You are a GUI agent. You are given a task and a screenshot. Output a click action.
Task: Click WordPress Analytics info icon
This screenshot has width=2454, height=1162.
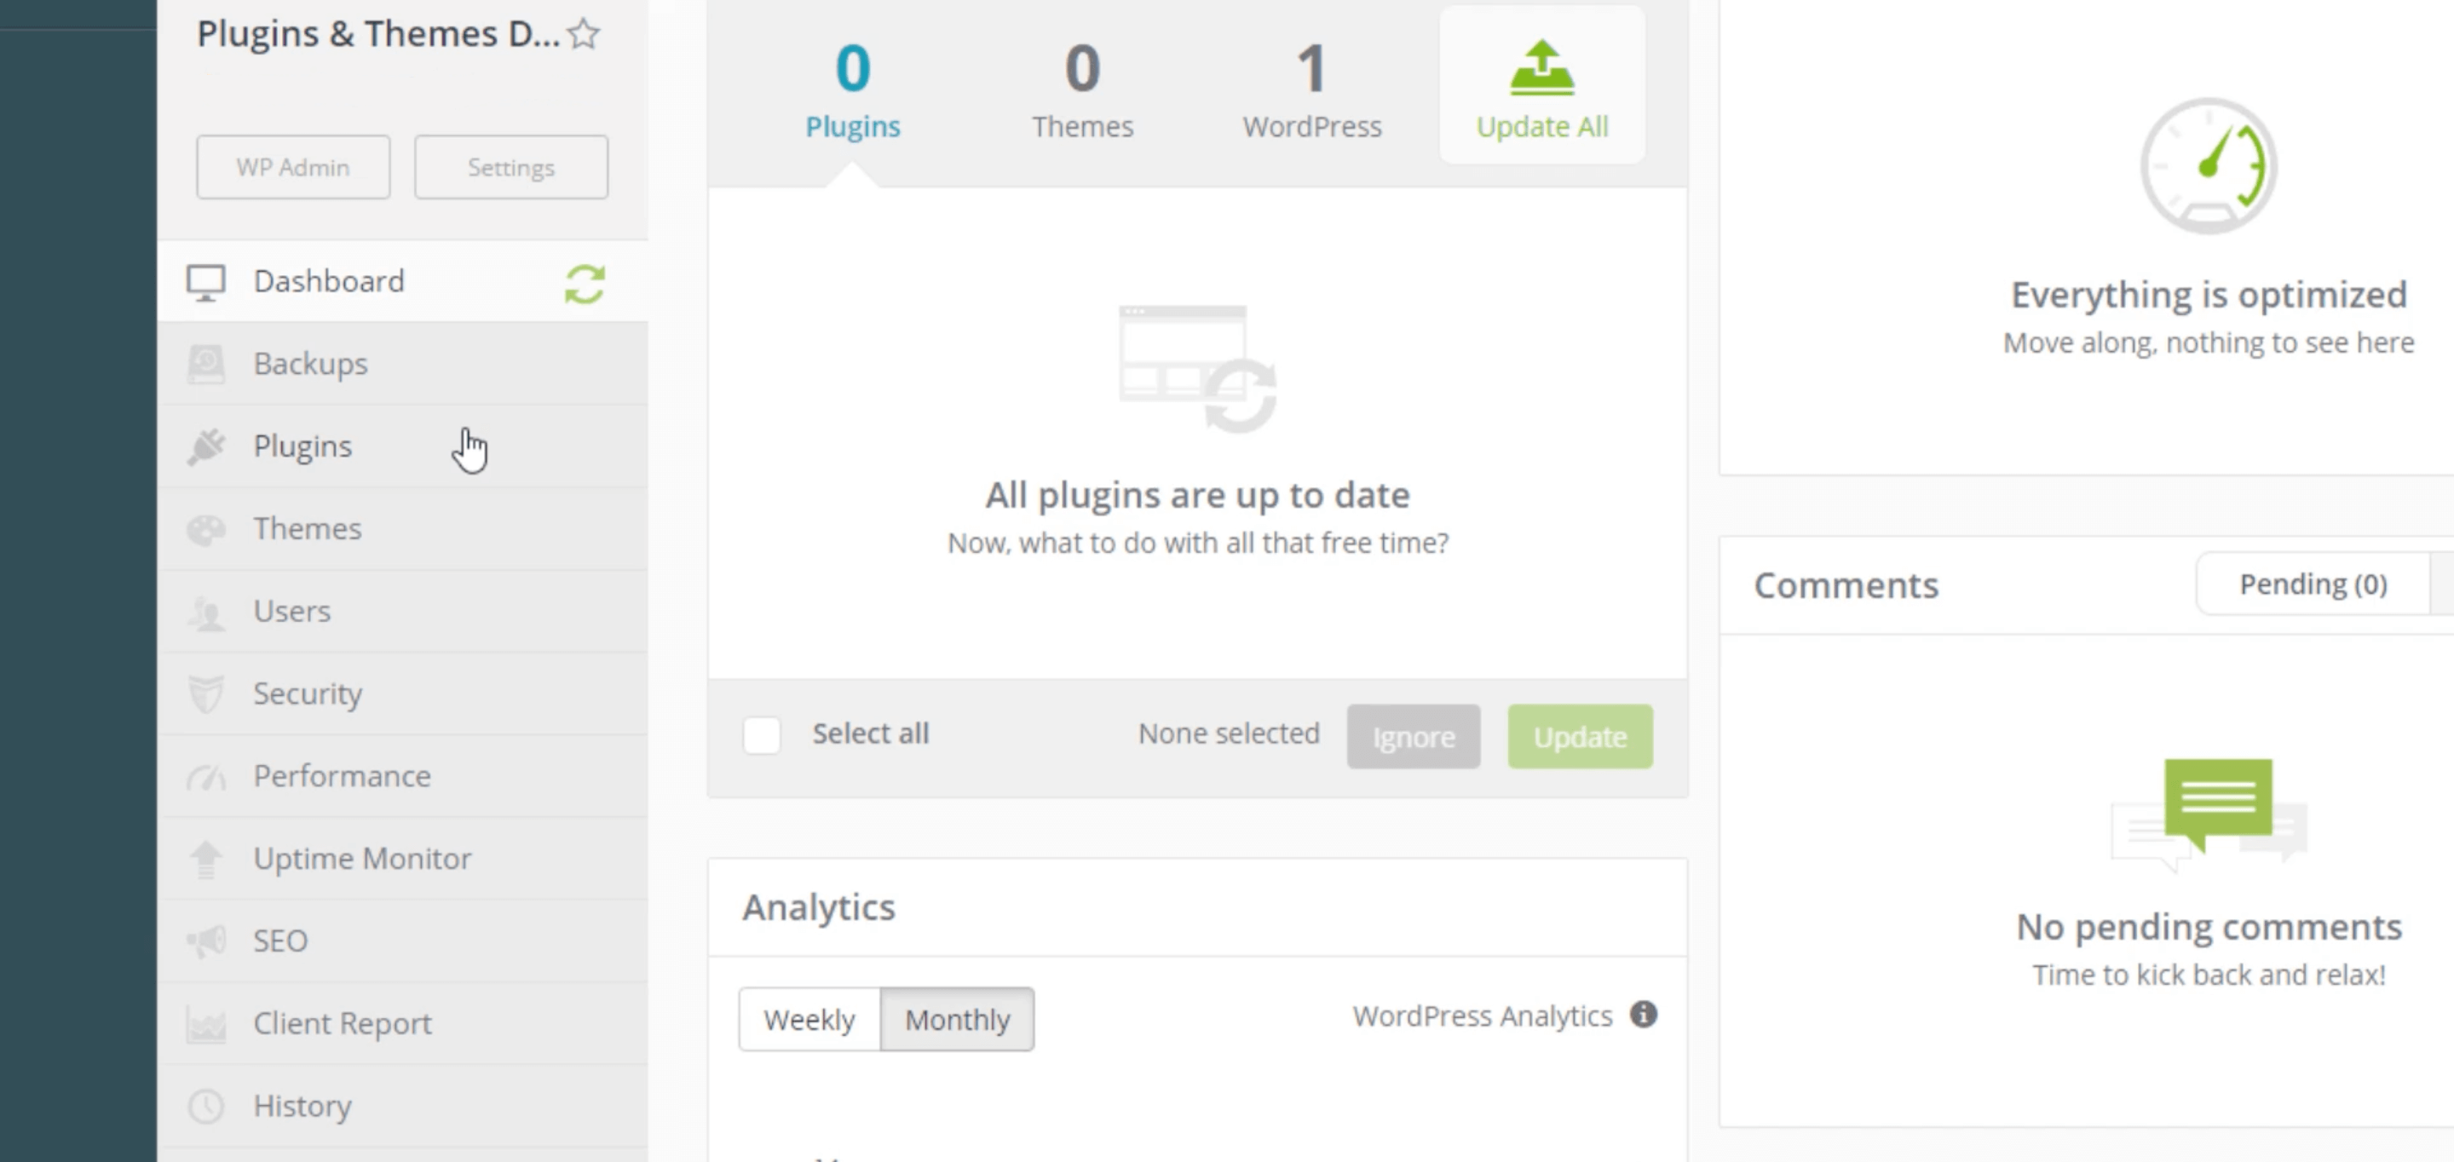click(1644, 1015)
